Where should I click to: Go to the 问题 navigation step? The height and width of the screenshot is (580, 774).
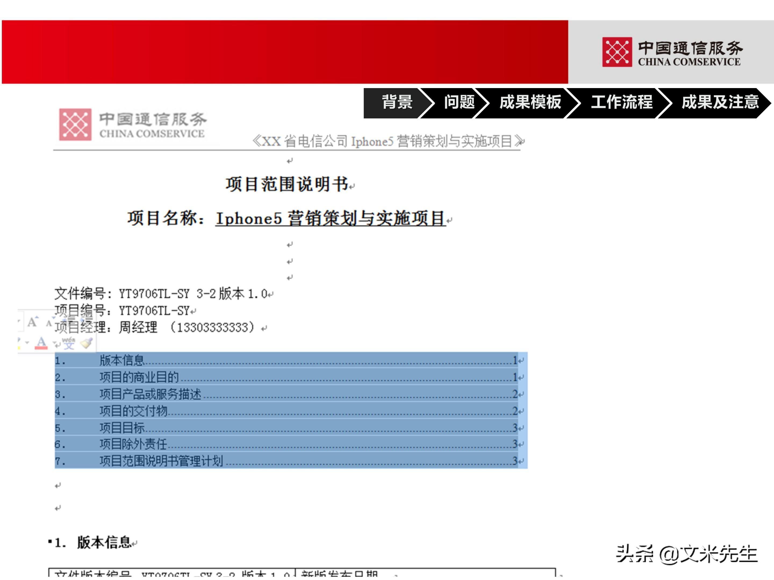(x=459, y=102)
